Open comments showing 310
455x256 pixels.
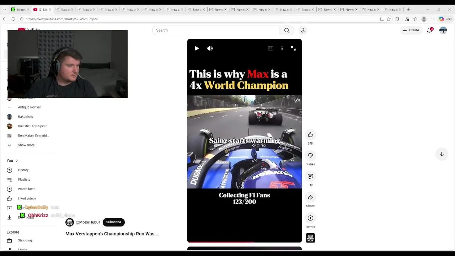coord(310,176)
